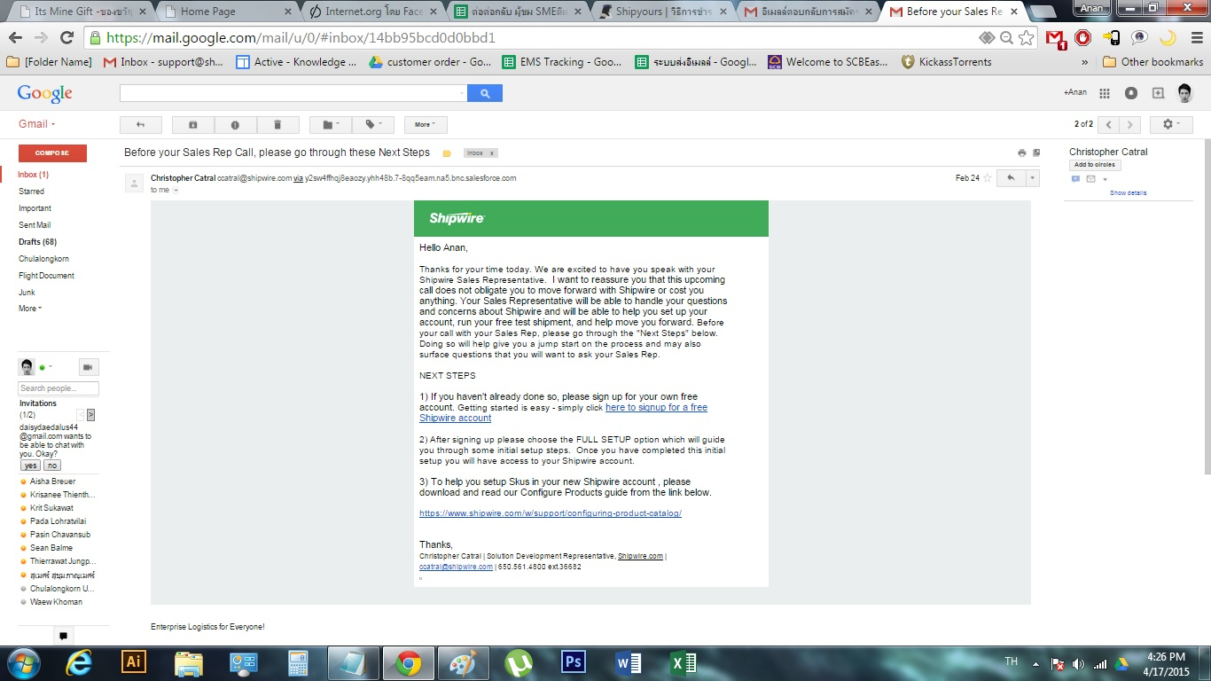
Task: Click 'here to signup for a free' link
Action: click(656, 408)
